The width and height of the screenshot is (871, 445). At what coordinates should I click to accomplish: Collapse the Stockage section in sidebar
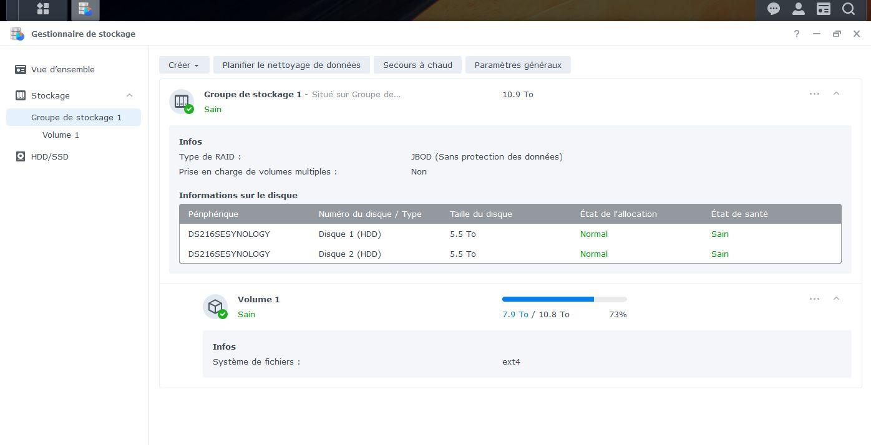tap(129, 95)
